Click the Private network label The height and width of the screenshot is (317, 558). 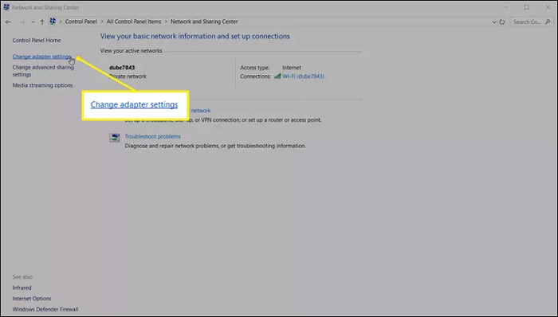coord(128,76)
